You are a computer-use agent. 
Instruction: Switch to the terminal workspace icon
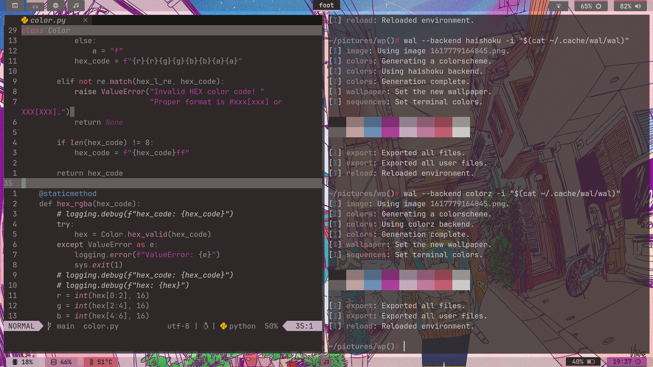click(15, 6)
